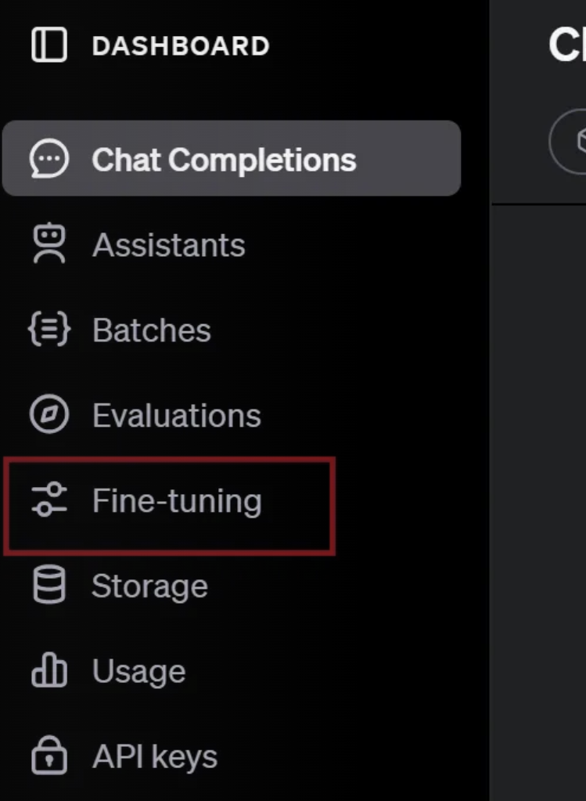586x801 pixels.
Task: Open API keys settings
Action: click(155, 756)
